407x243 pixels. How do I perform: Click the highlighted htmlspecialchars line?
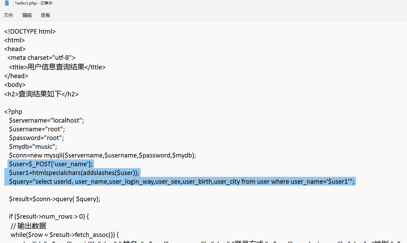pyautogui.click(x=74, y=173)
